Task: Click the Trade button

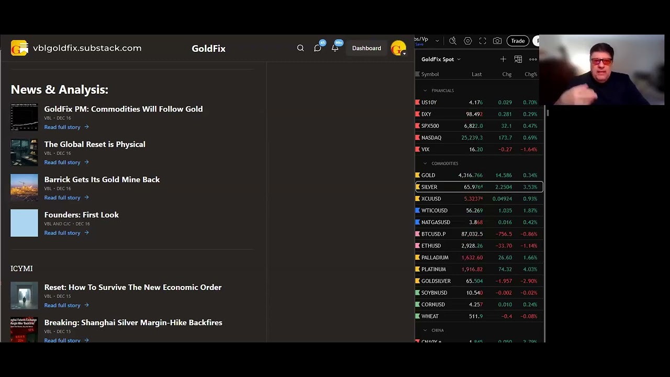Action: point(518,41)
